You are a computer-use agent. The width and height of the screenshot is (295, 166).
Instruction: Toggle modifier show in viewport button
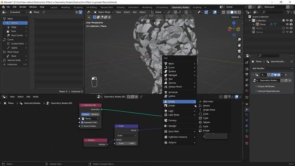(x=275, y=75)
